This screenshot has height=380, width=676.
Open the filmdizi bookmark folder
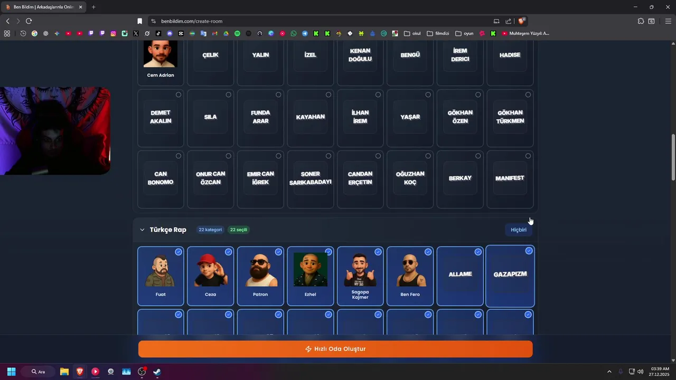[438, 33]
